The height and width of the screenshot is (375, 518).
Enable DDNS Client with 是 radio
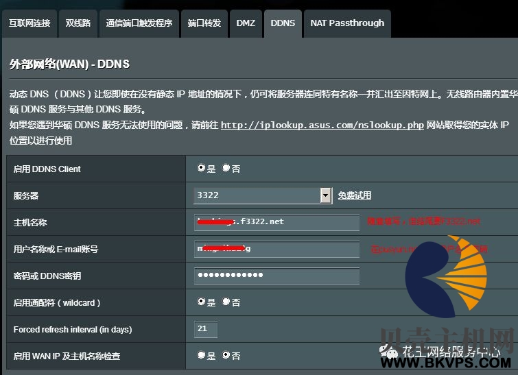pos(201,168)
